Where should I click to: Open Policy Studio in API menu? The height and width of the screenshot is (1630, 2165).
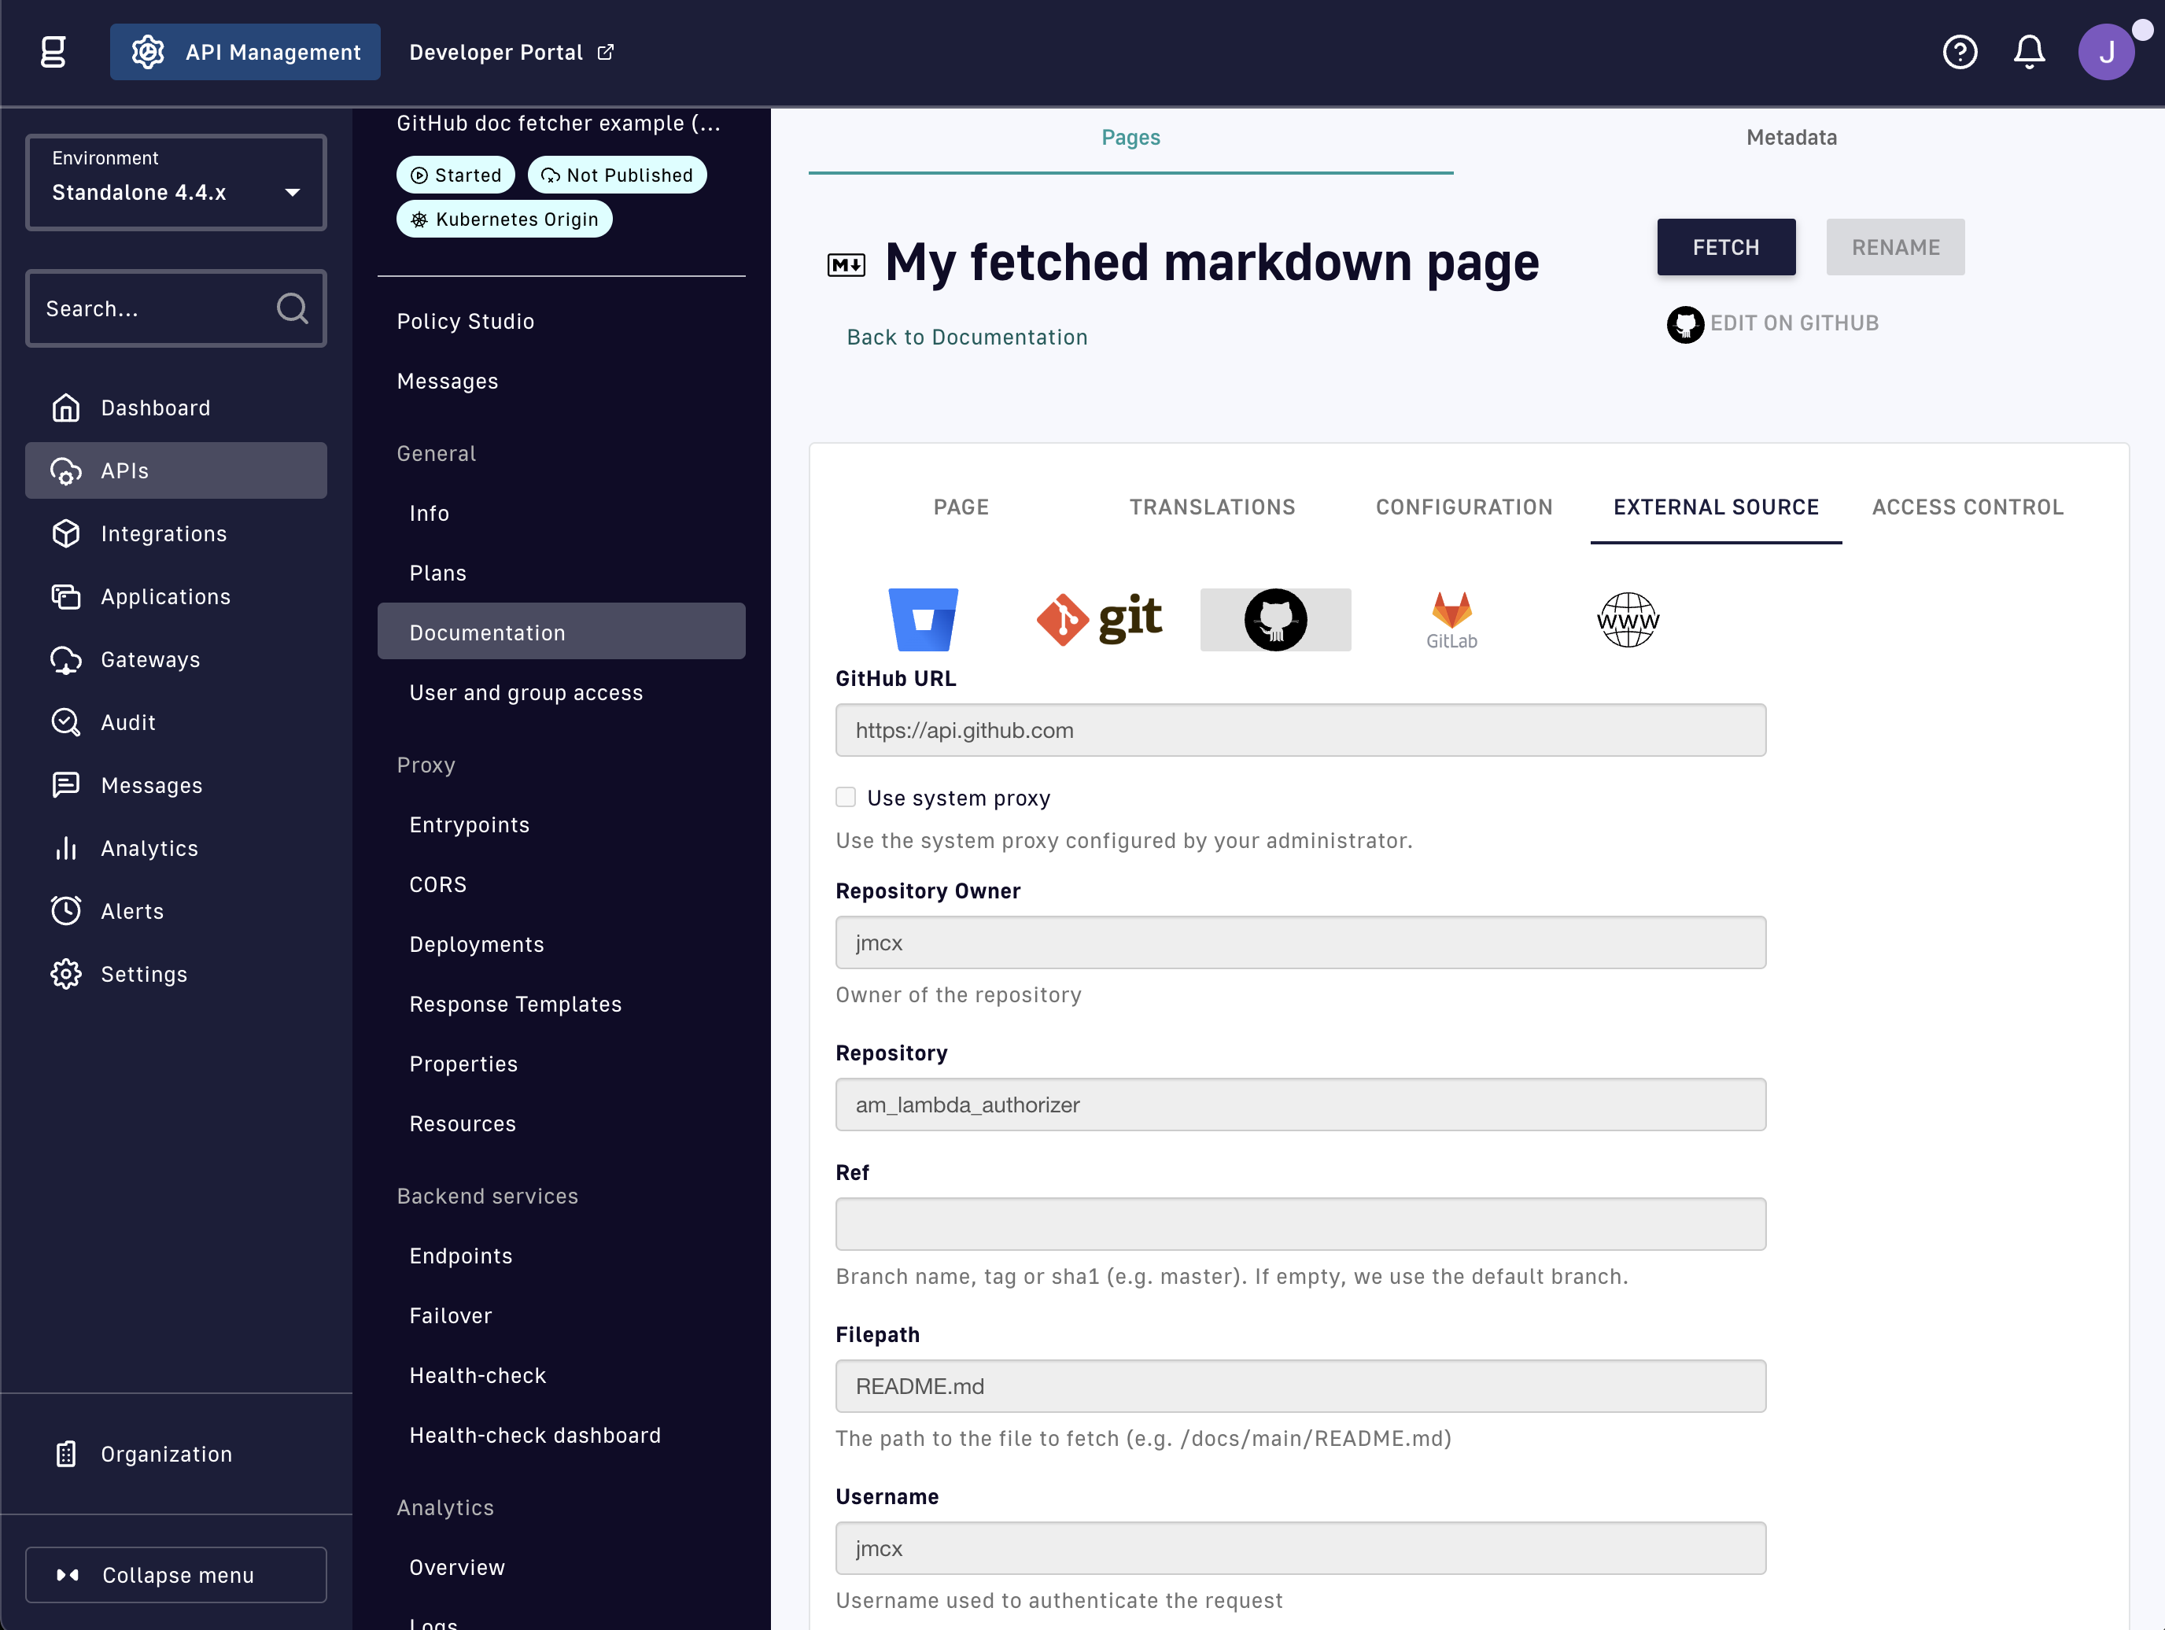click(465, 321)
